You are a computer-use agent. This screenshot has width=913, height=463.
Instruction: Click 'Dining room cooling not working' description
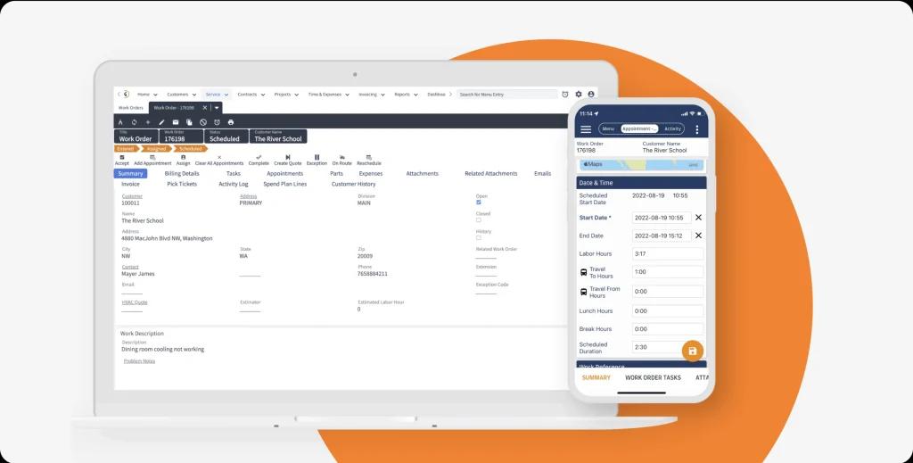tap(163, 350)
